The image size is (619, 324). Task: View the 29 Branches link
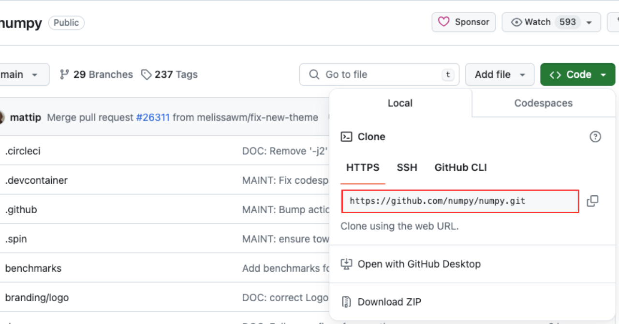pyautogui.click(x=96, y=74)
